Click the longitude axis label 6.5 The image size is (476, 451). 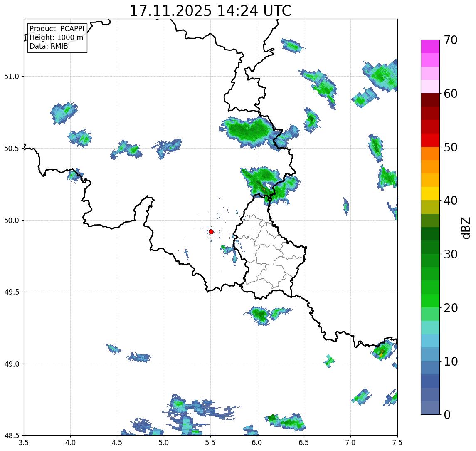(304, 443)
